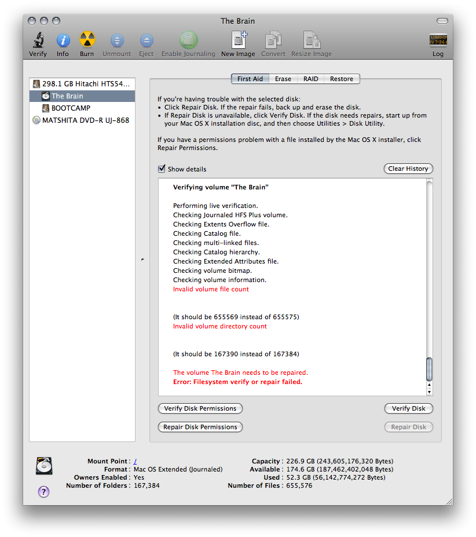Click the Verify Disk button
This screenshot has height=537, width=476.
409,408
